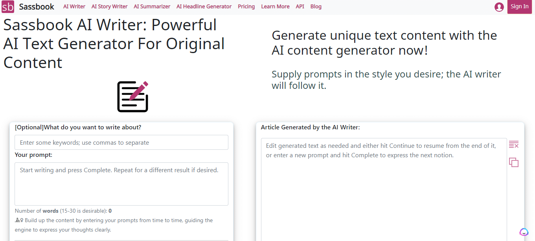
Task: Click into the generated article text area
Action: (x=384, y=189)
